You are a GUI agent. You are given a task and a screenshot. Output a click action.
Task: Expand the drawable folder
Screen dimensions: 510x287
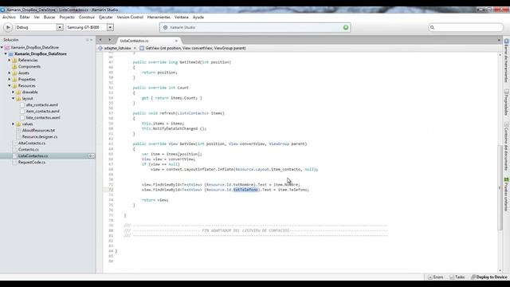coord(14,92)
